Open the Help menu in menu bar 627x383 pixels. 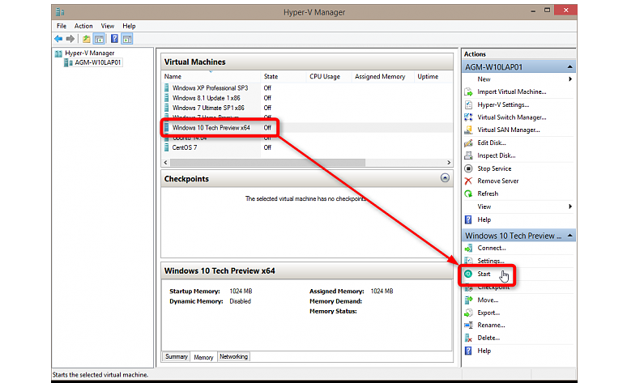tap(129, 26)
